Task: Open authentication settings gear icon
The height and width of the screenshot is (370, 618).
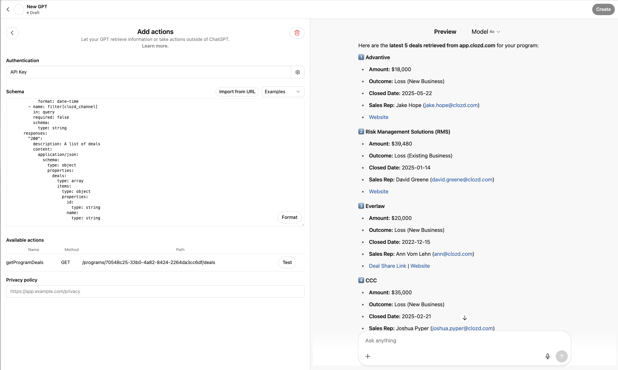Action: click(298, 72)
